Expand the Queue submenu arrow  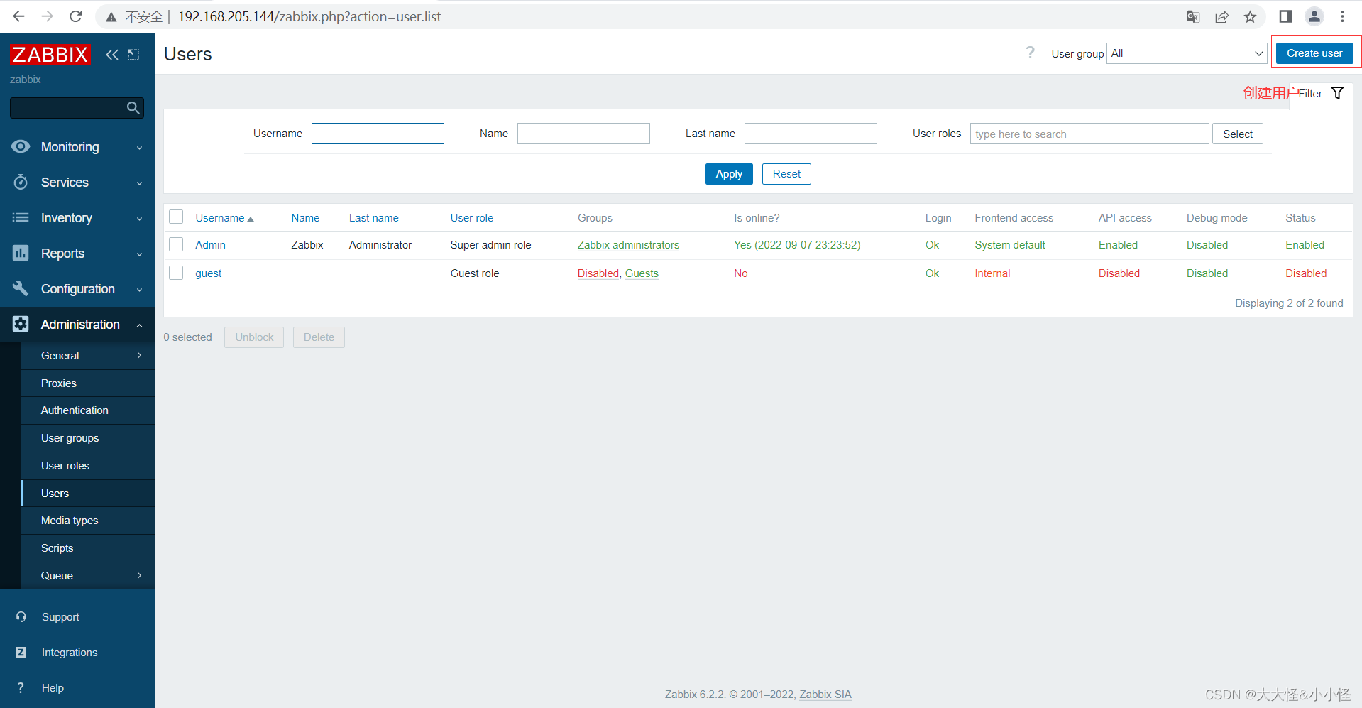click(x=139, y=575)
